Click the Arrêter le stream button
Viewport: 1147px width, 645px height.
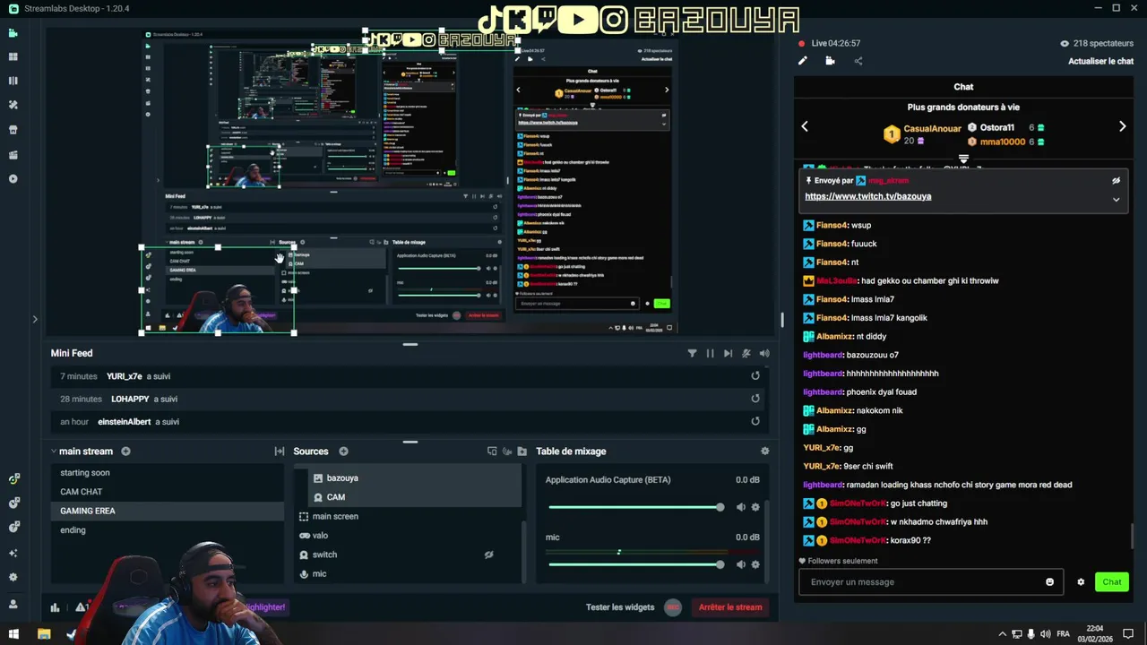pyautogui.click(x=730, y=607)
